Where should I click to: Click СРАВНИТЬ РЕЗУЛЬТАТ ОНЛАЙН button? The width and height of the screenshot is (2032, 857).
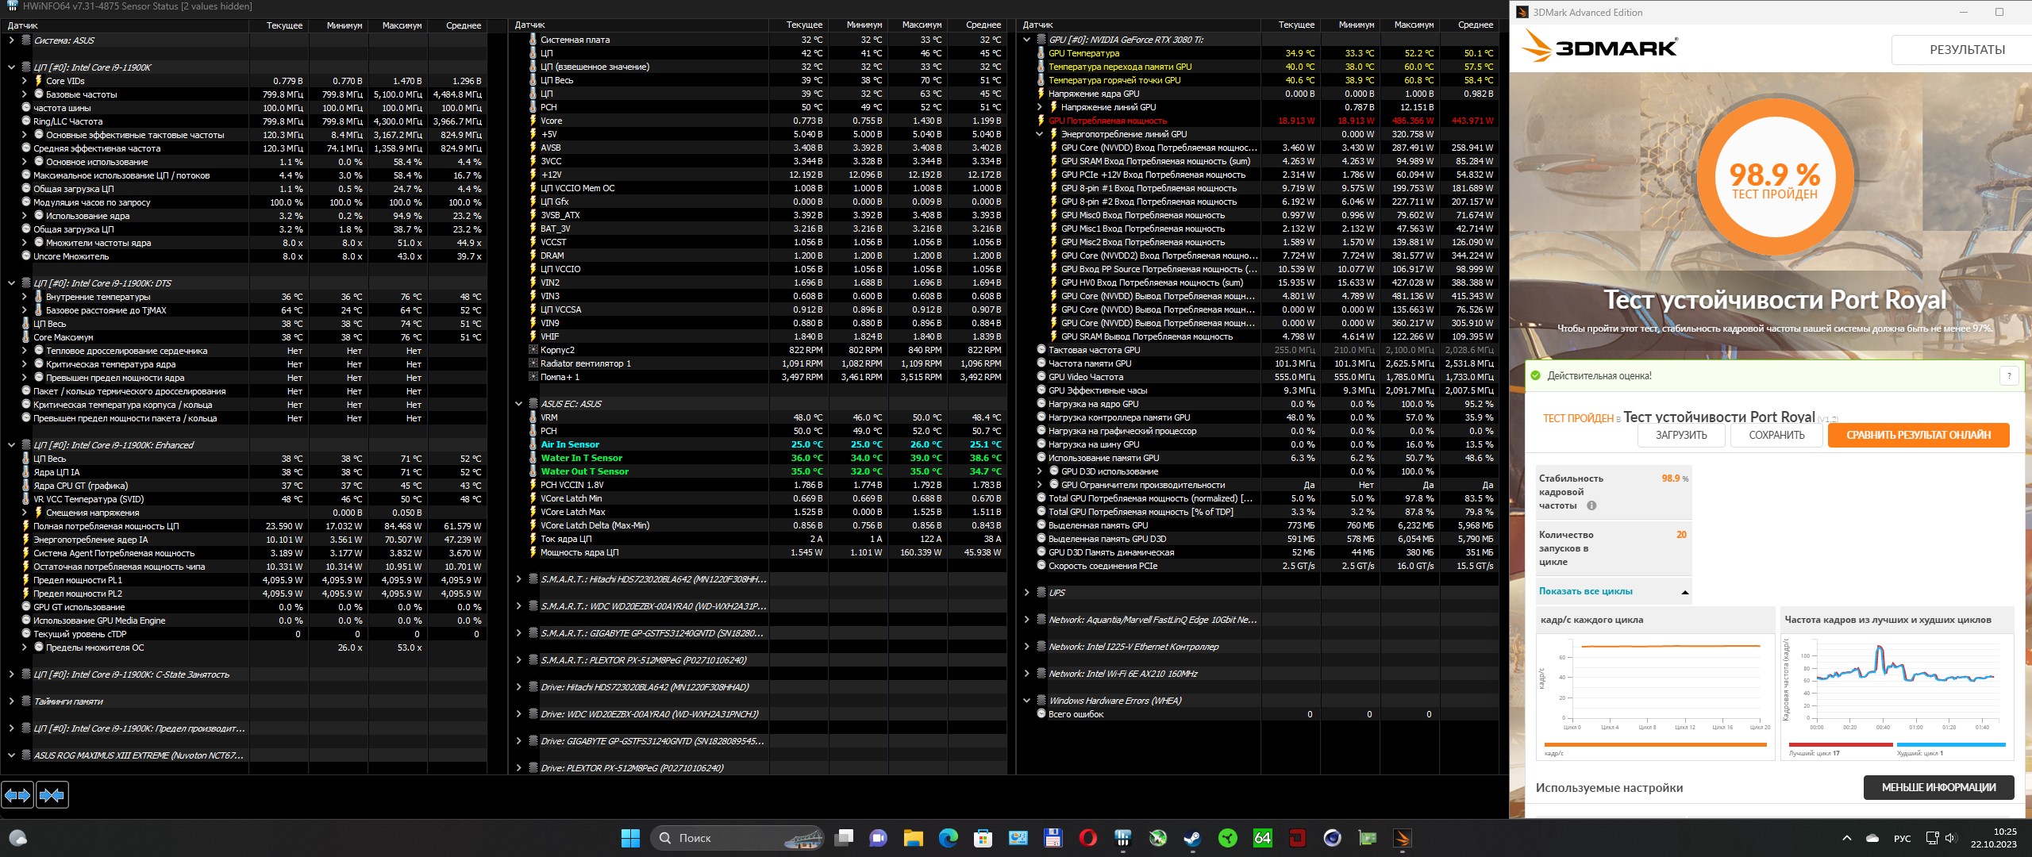[x=1918, y=435]
